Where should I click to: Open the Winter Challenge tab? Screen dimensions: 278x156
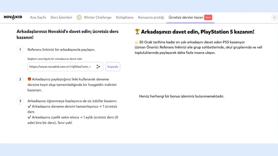(97, 17)
